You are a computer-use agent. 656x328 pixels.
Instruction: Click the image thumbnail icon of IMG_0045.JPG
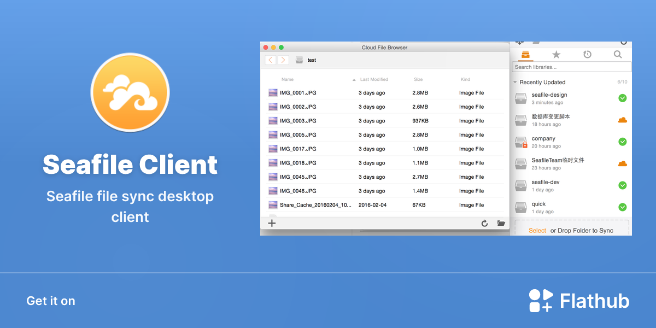273,177
